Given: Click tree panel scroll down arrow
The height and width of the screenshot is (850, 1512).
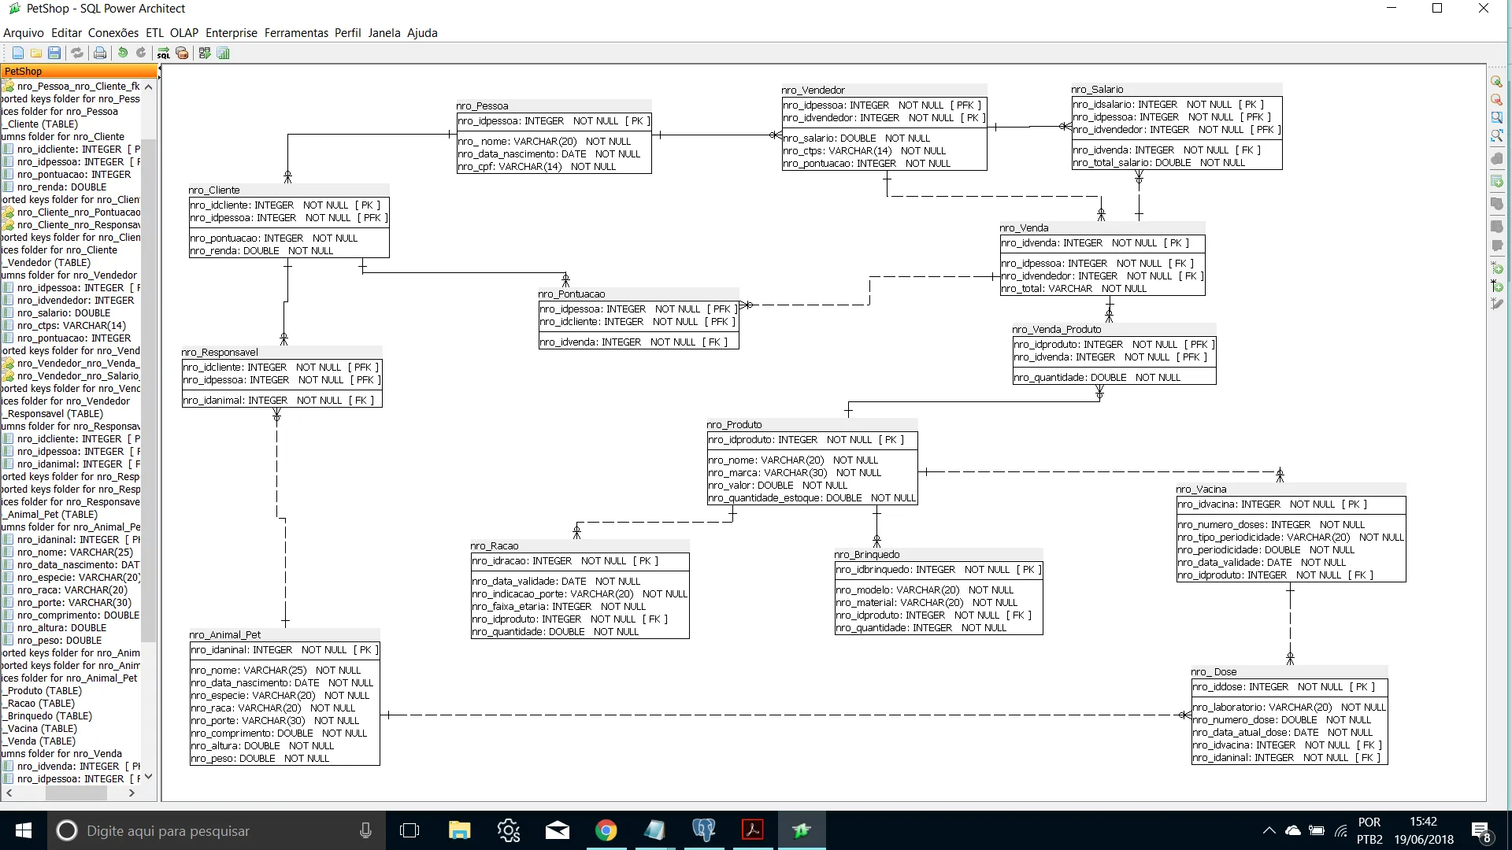Looking at the screenshot, I should click(148, 777).
